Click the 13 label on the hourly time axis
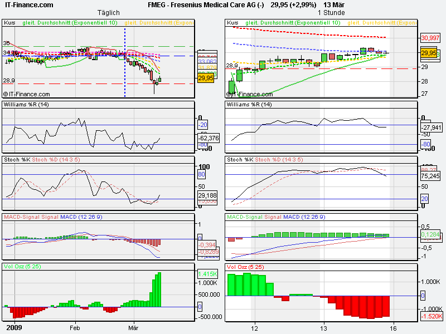Screen dimensions: 446x334 [324, 328]
